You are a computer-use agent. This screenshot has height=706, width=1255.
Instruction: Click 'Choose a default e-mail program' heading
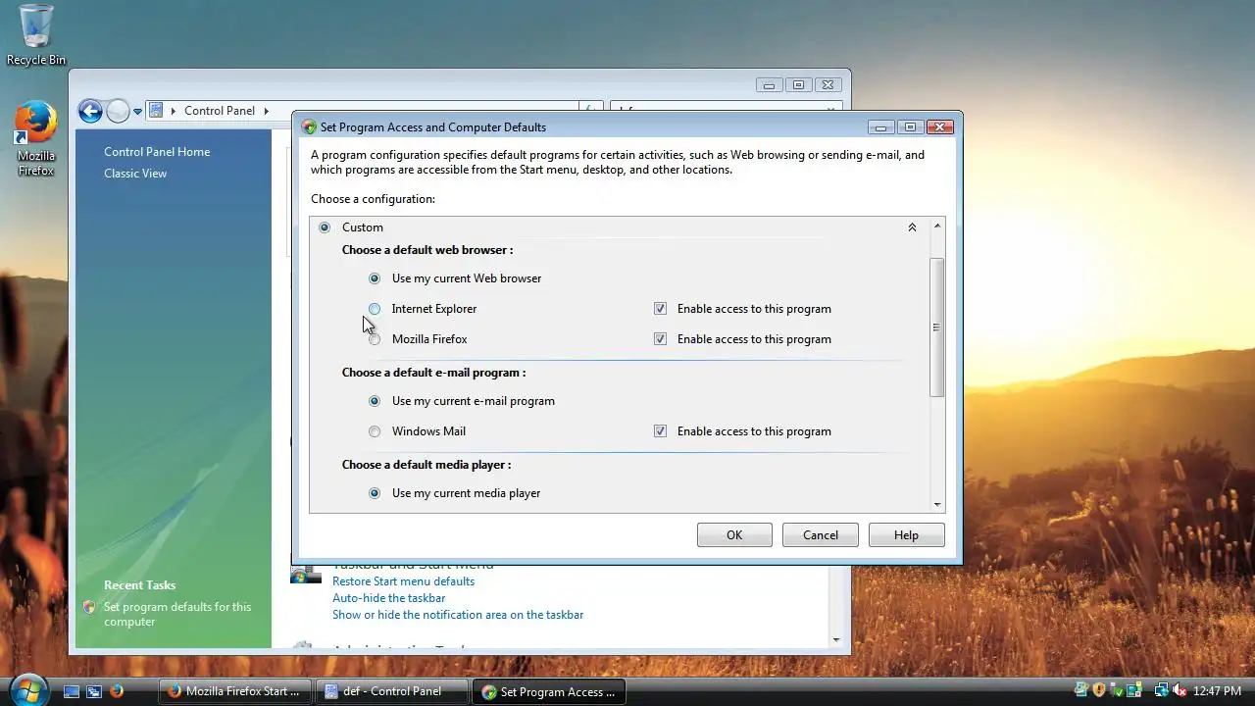(x=433, y=373)
